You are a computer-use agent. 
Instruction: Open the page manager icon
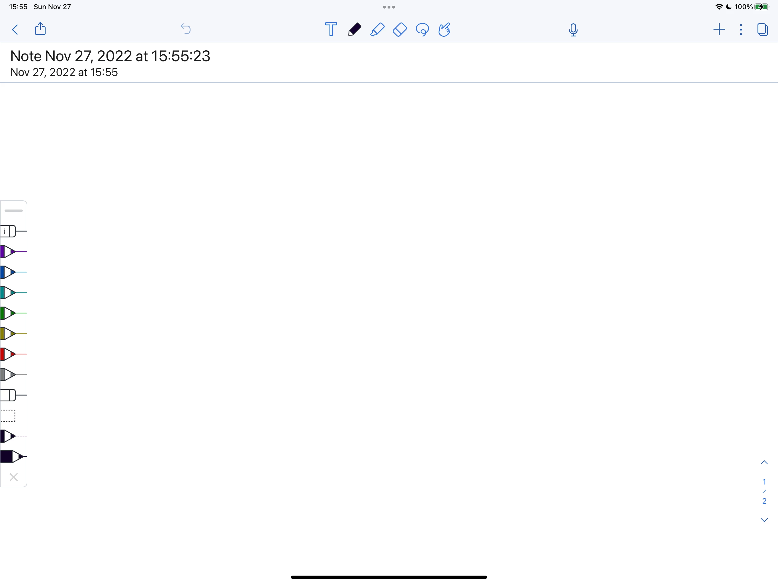(x=762, y=29)
